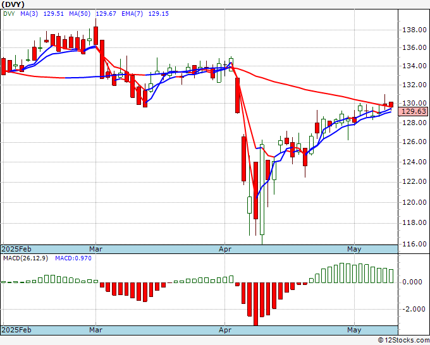430x345 pixels.
Task: Click the MA(50) legend label
Action: click(x=80, y=14)
